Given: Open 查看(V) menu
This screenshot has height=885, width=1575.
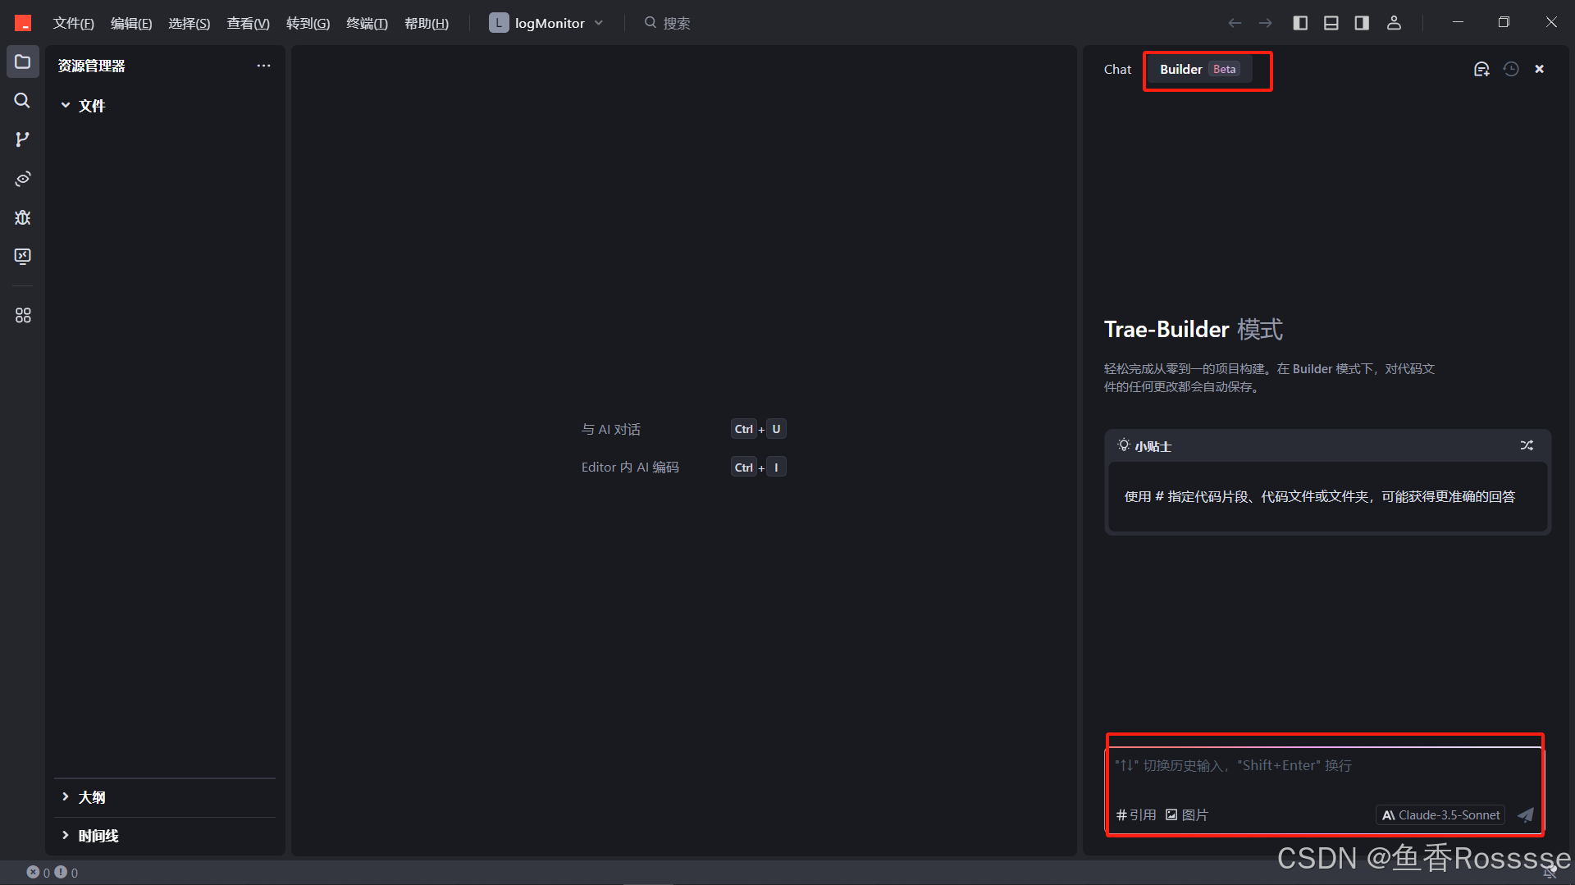Looking at the screenshot, I should click(x=248, y=23).
